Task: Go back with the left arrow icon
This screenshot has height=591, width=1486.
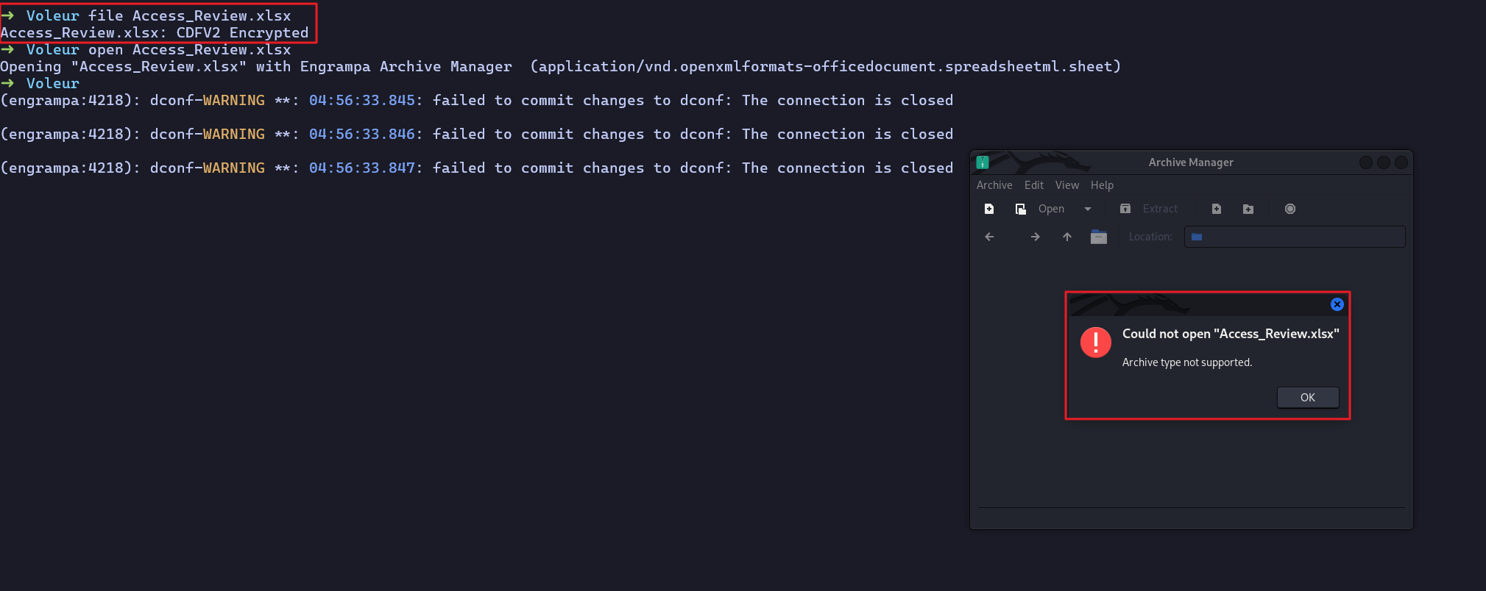Action: point(989,237)
